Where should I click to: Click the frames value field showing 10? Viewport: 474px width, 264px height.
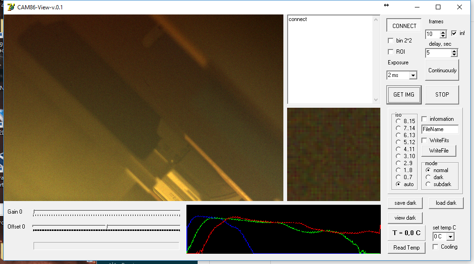coord(432,34)
